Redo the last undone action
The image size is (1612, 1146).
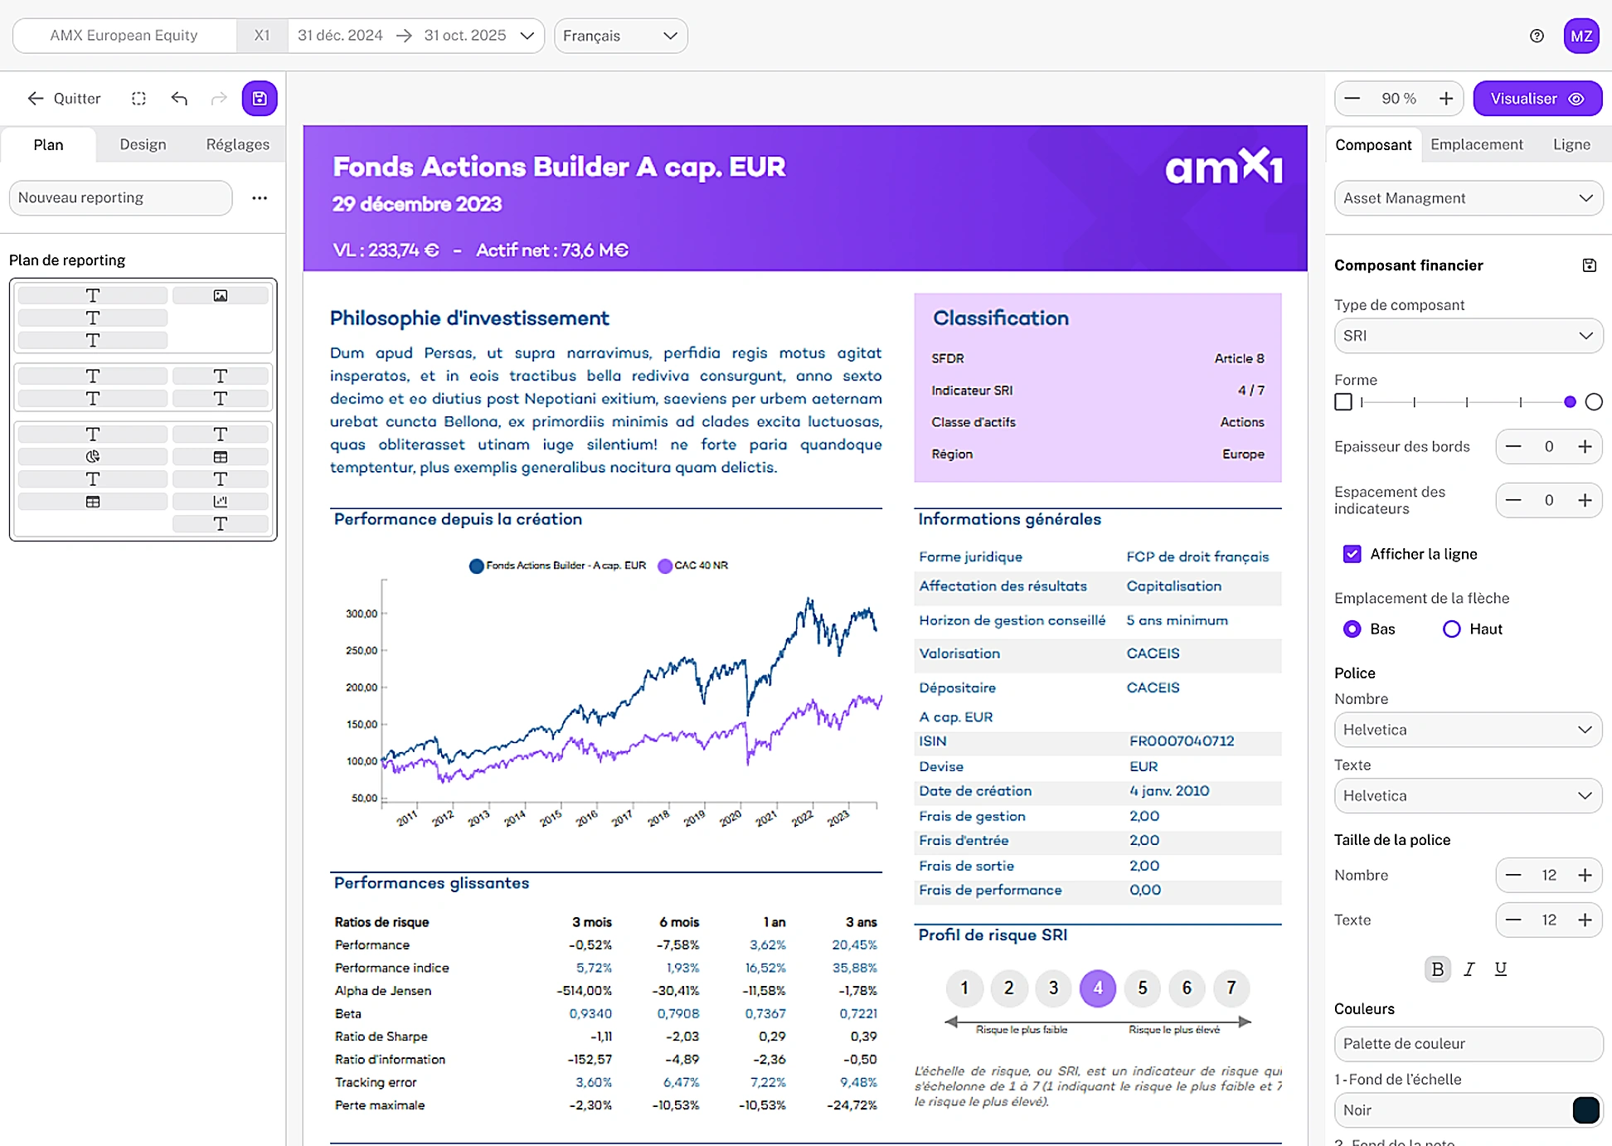click(x=219, y=99)
